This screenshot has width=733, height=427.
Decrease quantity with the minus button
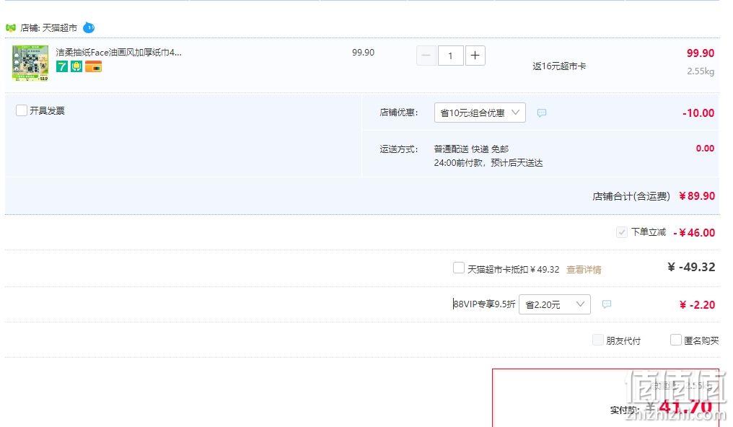tap(426, 56)
